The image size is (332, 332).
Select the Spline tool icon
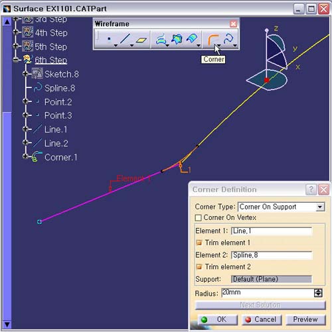click(228, 39)
